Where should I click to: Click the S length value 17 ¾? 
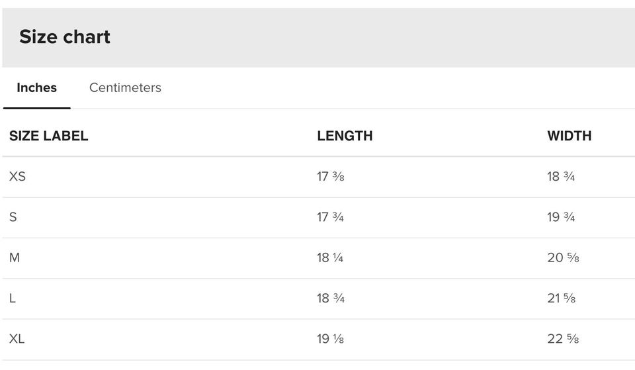330,217
